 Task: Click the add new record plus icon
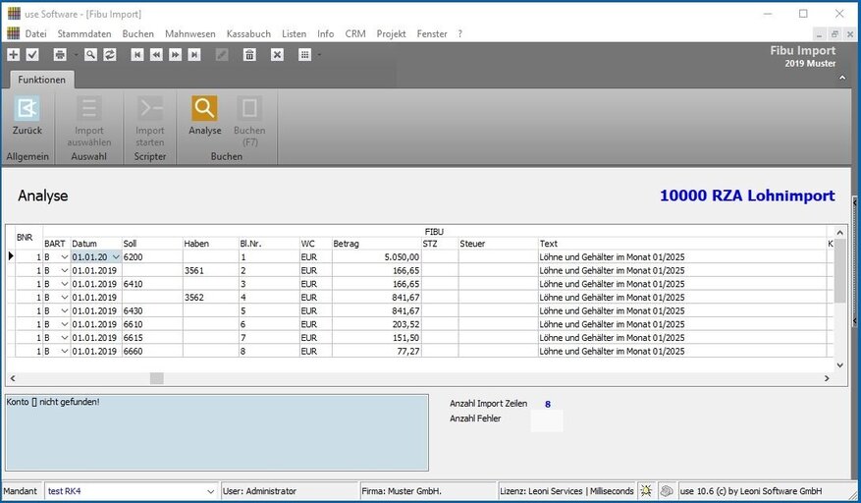(13, 55)
